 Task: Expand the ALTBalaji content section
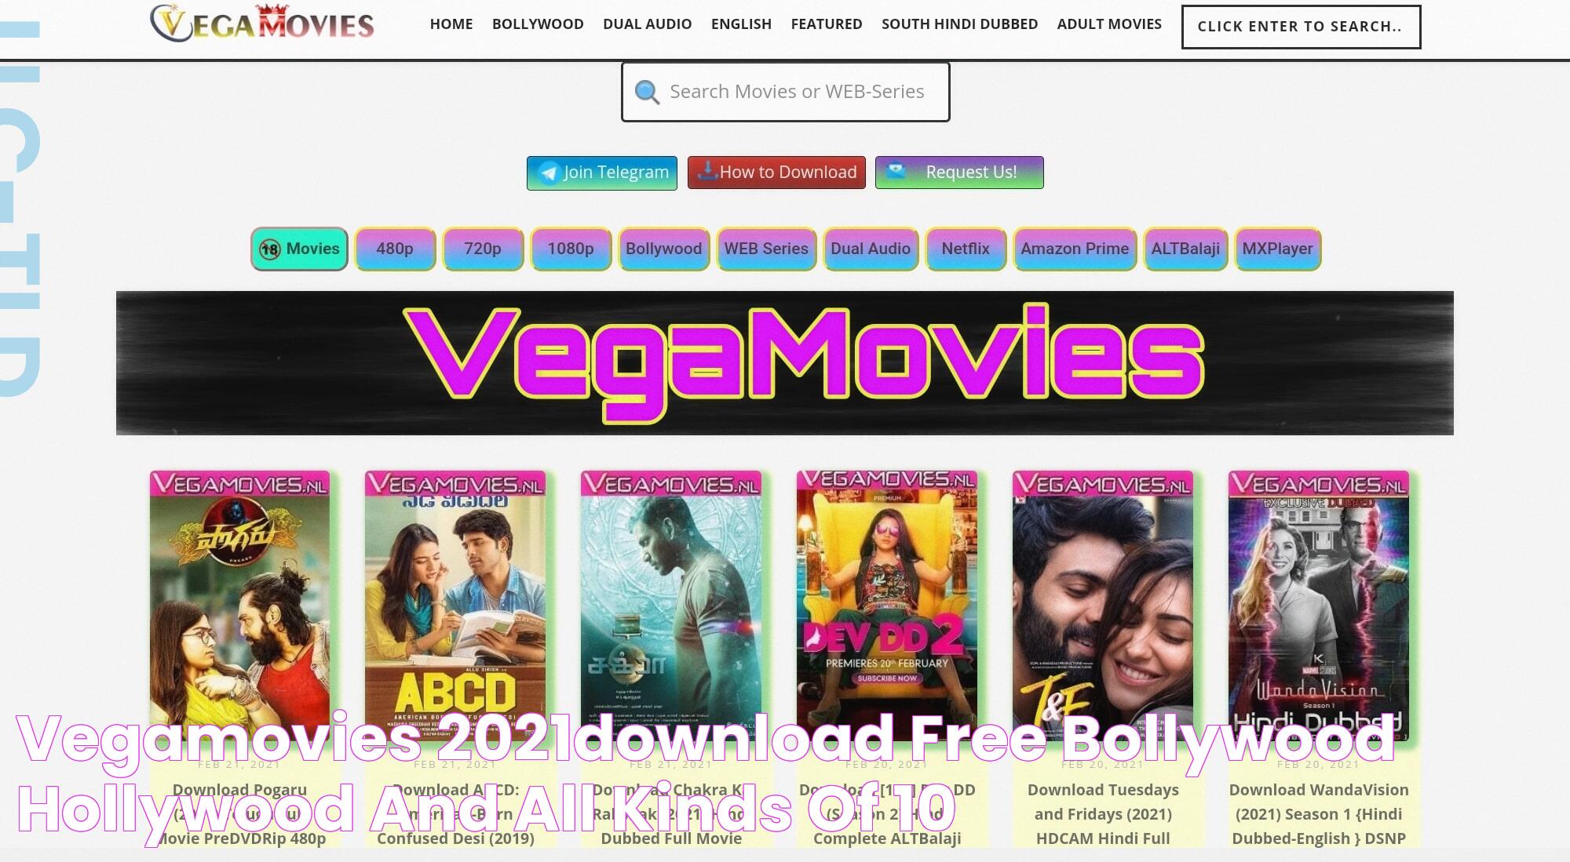[1185, 249]
